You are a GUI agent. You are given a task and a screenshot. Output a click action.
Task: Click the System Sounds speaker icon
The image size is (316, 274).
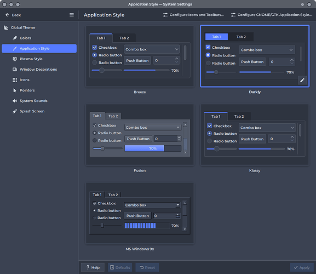coord(15,101)
